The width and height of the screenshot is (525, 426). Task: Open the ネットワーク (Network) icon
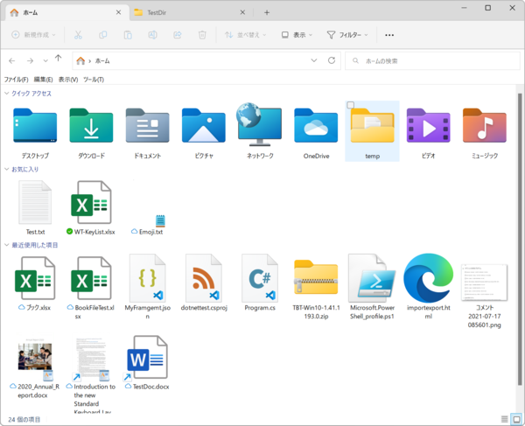click(x=260, y=127)
